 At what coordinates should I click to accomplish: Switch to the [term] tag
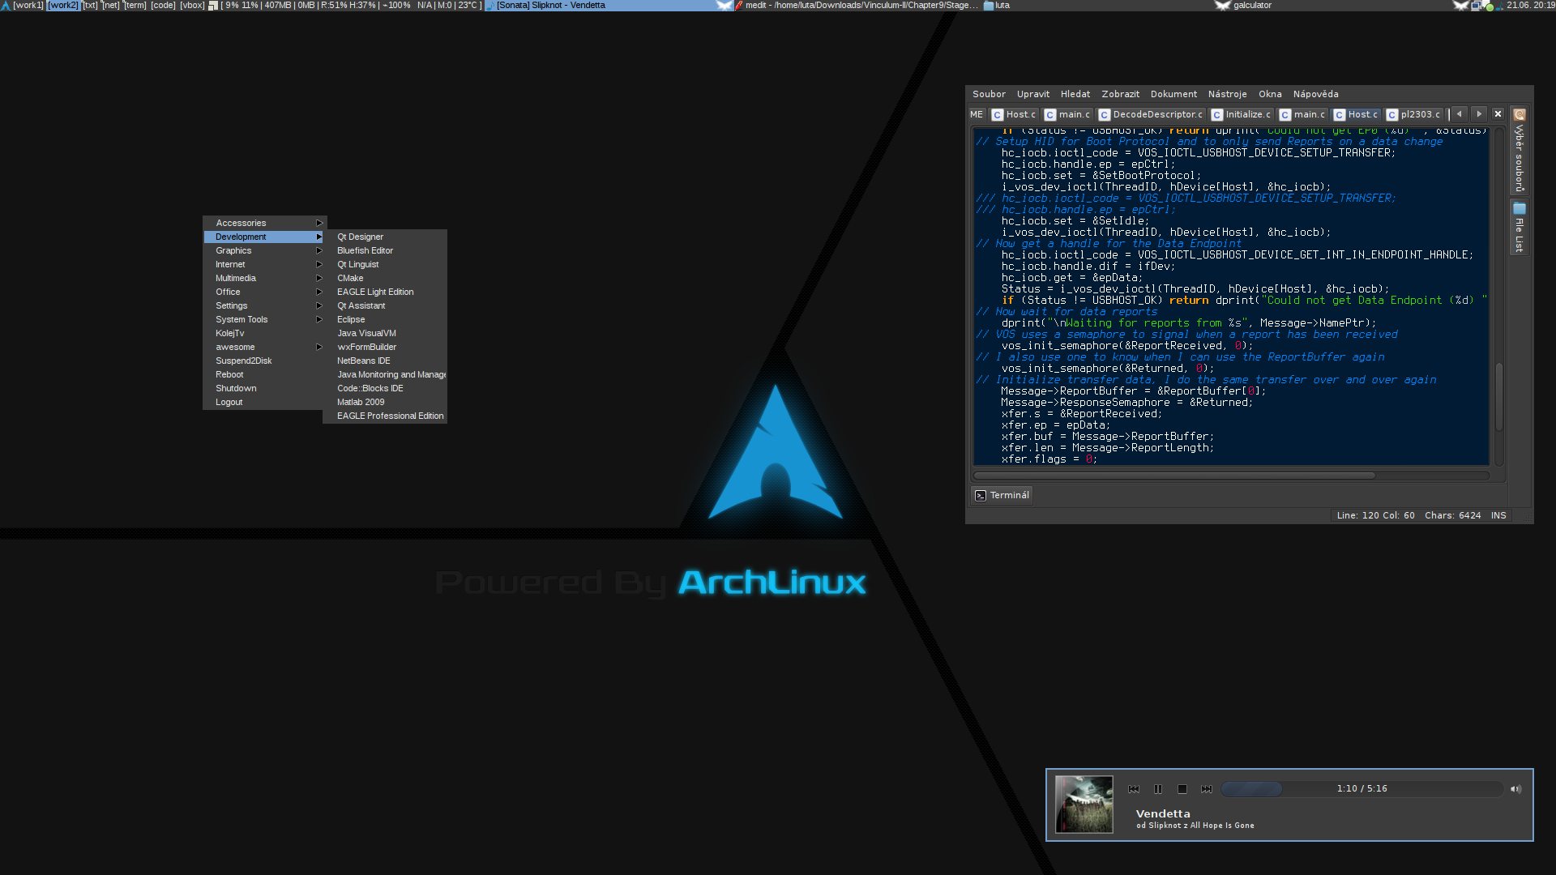[x=135, y=5]
